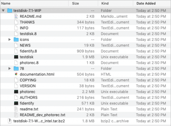Select the testdisk executable name
This screenshot has width=171, height=126.
(x=27, y=57)
